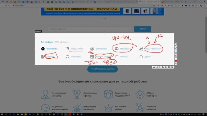Screen dimensions: 207x116
Task: Print the captured screenshot
Action: point(163,67)
